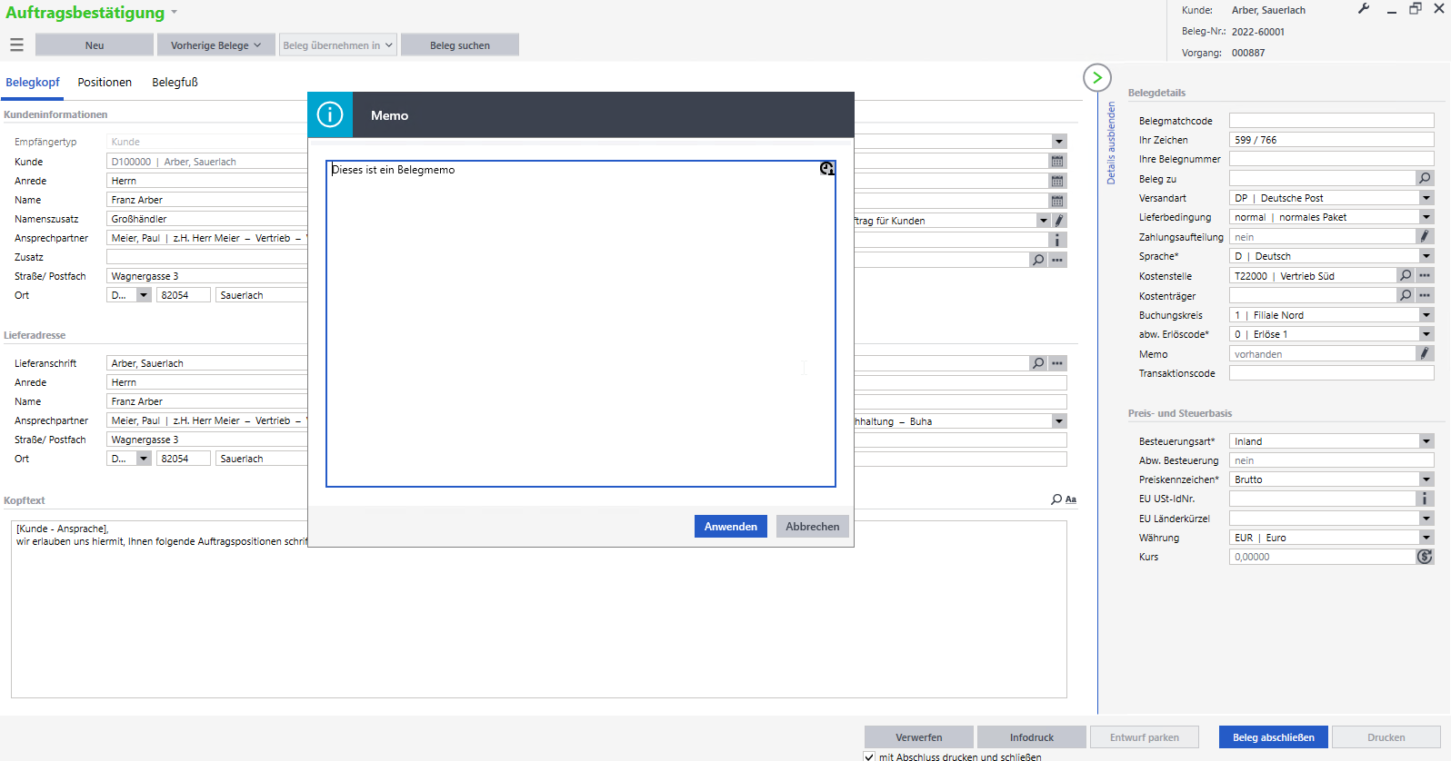Edit Zahlungsaufteilung with its pencil icon
1451x761 pixels.
point(1425,237)
